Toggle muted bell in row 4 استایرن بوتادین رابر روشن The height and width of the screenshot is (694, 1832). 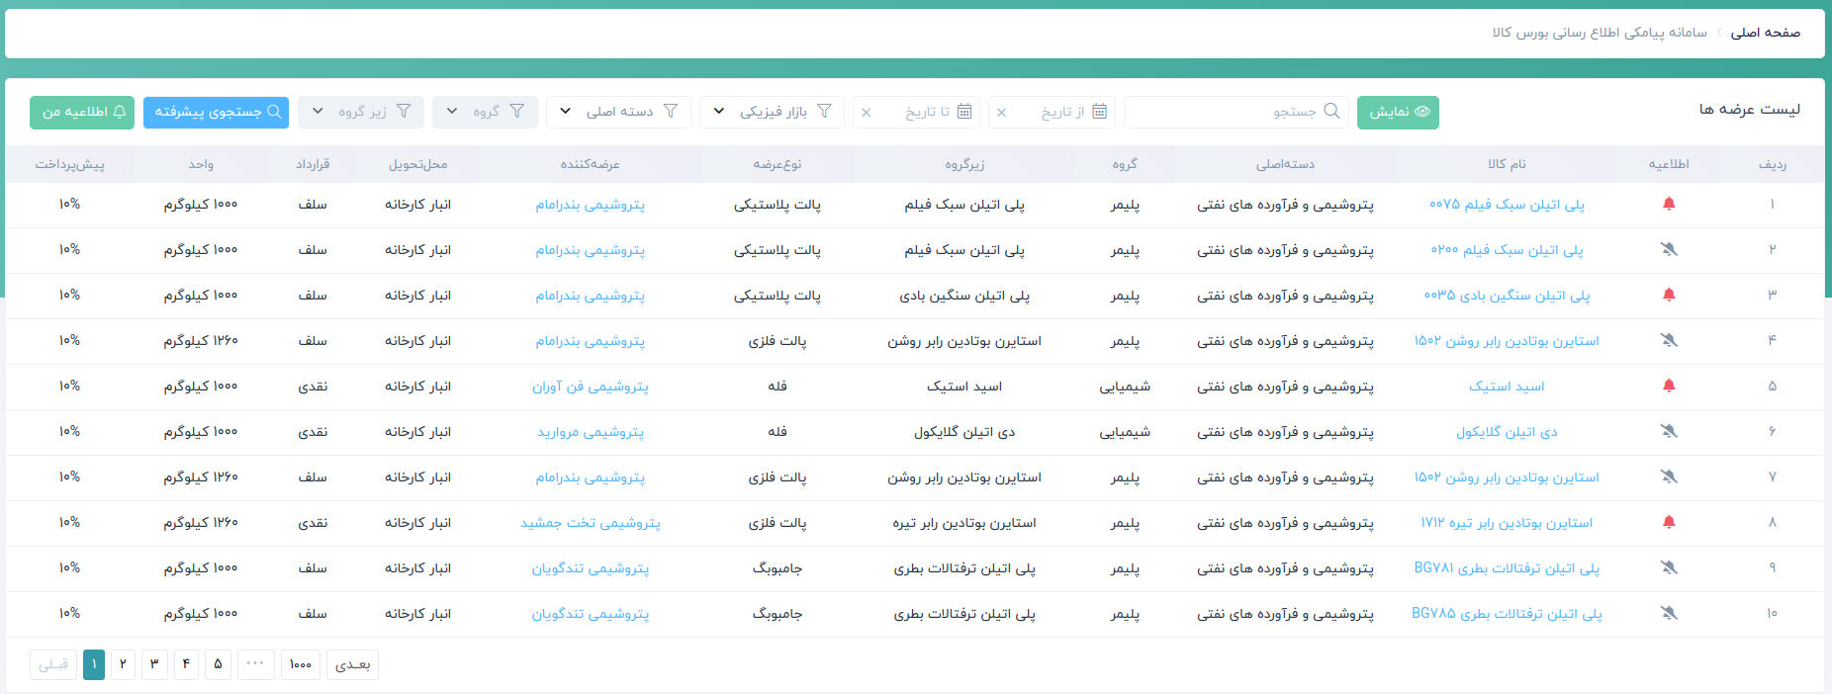[1669, 340]
